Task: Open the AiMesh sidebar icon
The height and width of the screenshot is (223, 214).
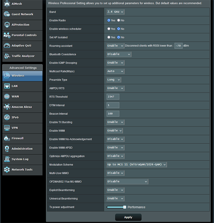Action: (7, 4)
